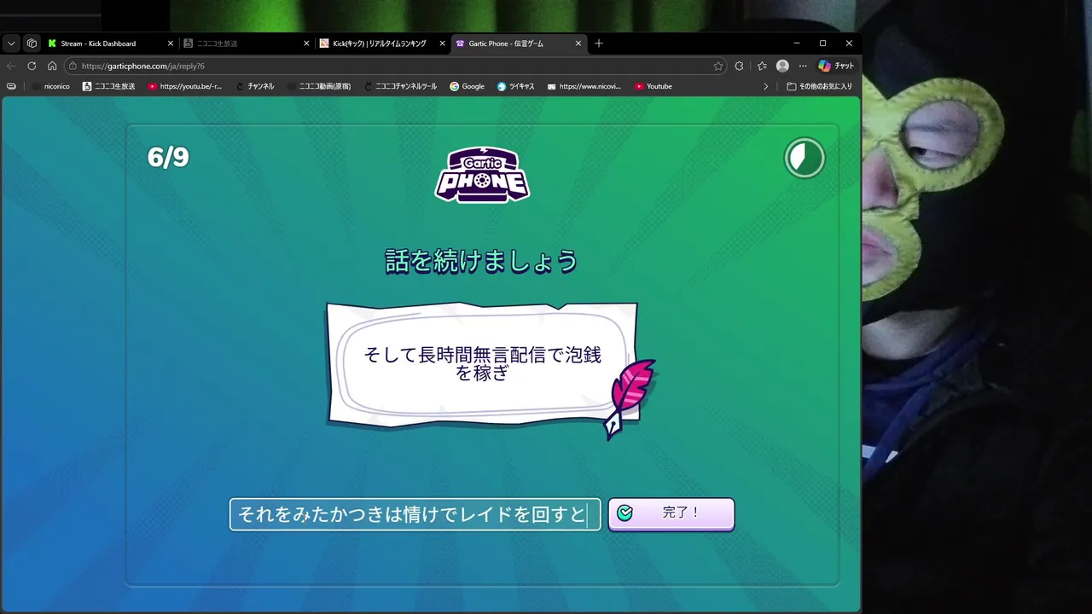Image resolution: width=1092 pixels, height=614 pixels.
Task: Click the round countdown timer icon
Action: (x=804, y=158)
